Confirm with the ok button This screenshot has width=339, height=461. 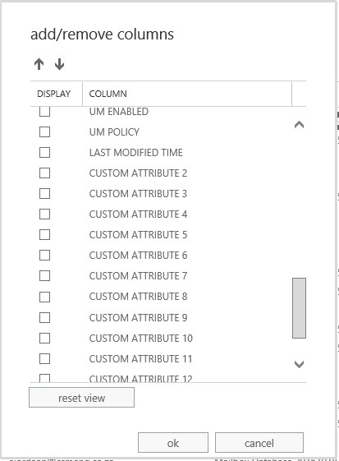click(173, 442)
